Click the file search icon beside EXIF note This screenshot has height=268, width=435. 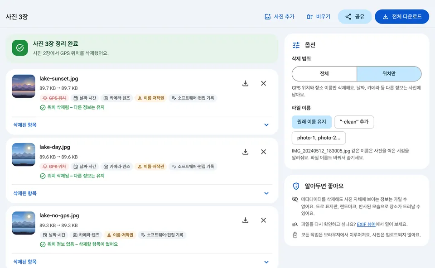[x=295, y=224]
